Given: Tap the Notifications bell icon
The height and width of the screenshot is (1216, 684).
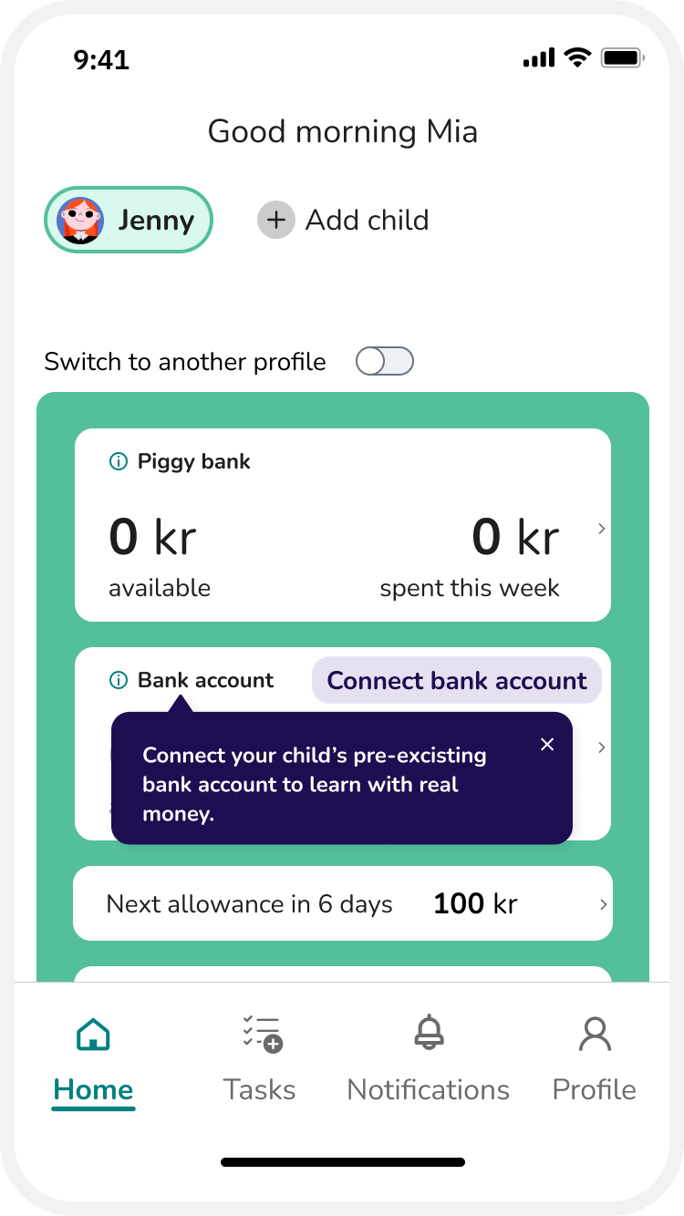Looking at the screenshot, I should click(x=429, y=1034).
